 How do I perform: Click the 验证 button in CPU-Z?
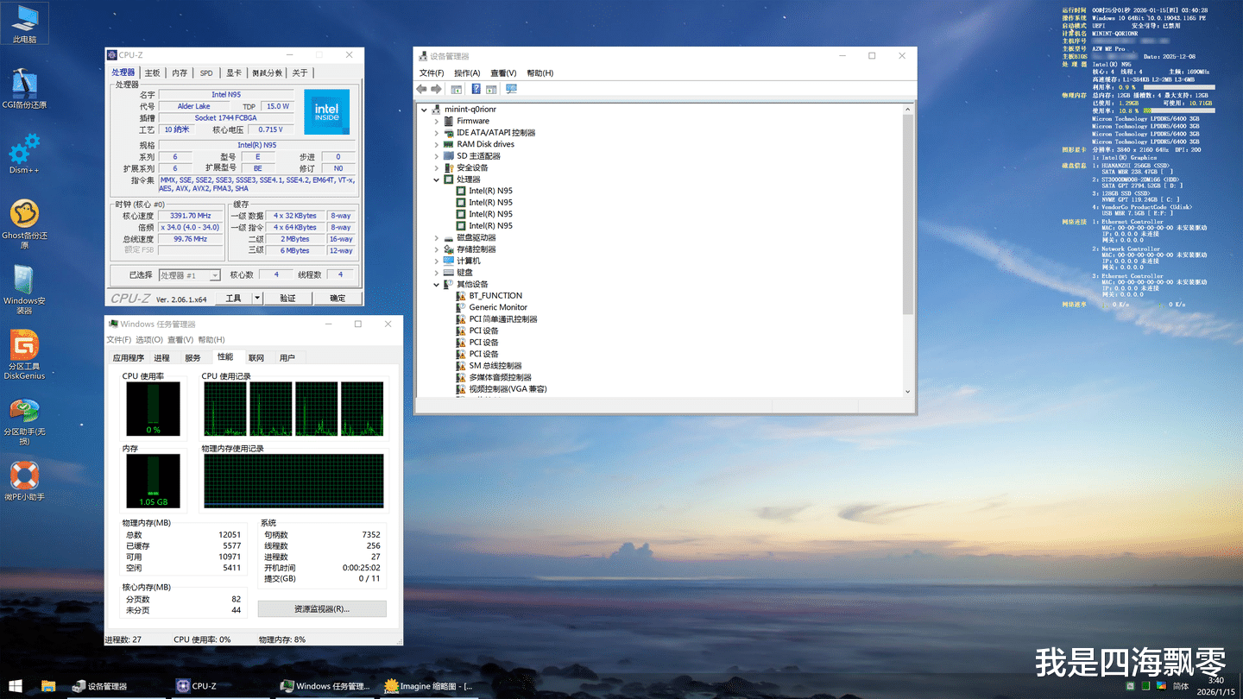click(287, 298)
